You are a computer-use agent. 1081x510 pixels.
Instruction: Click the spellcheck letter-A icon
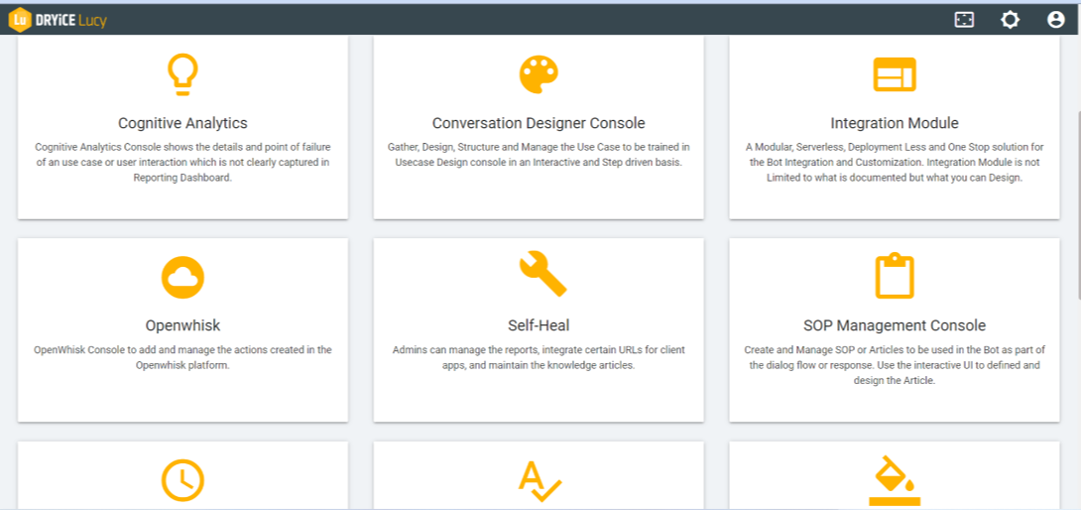(540, 480)
